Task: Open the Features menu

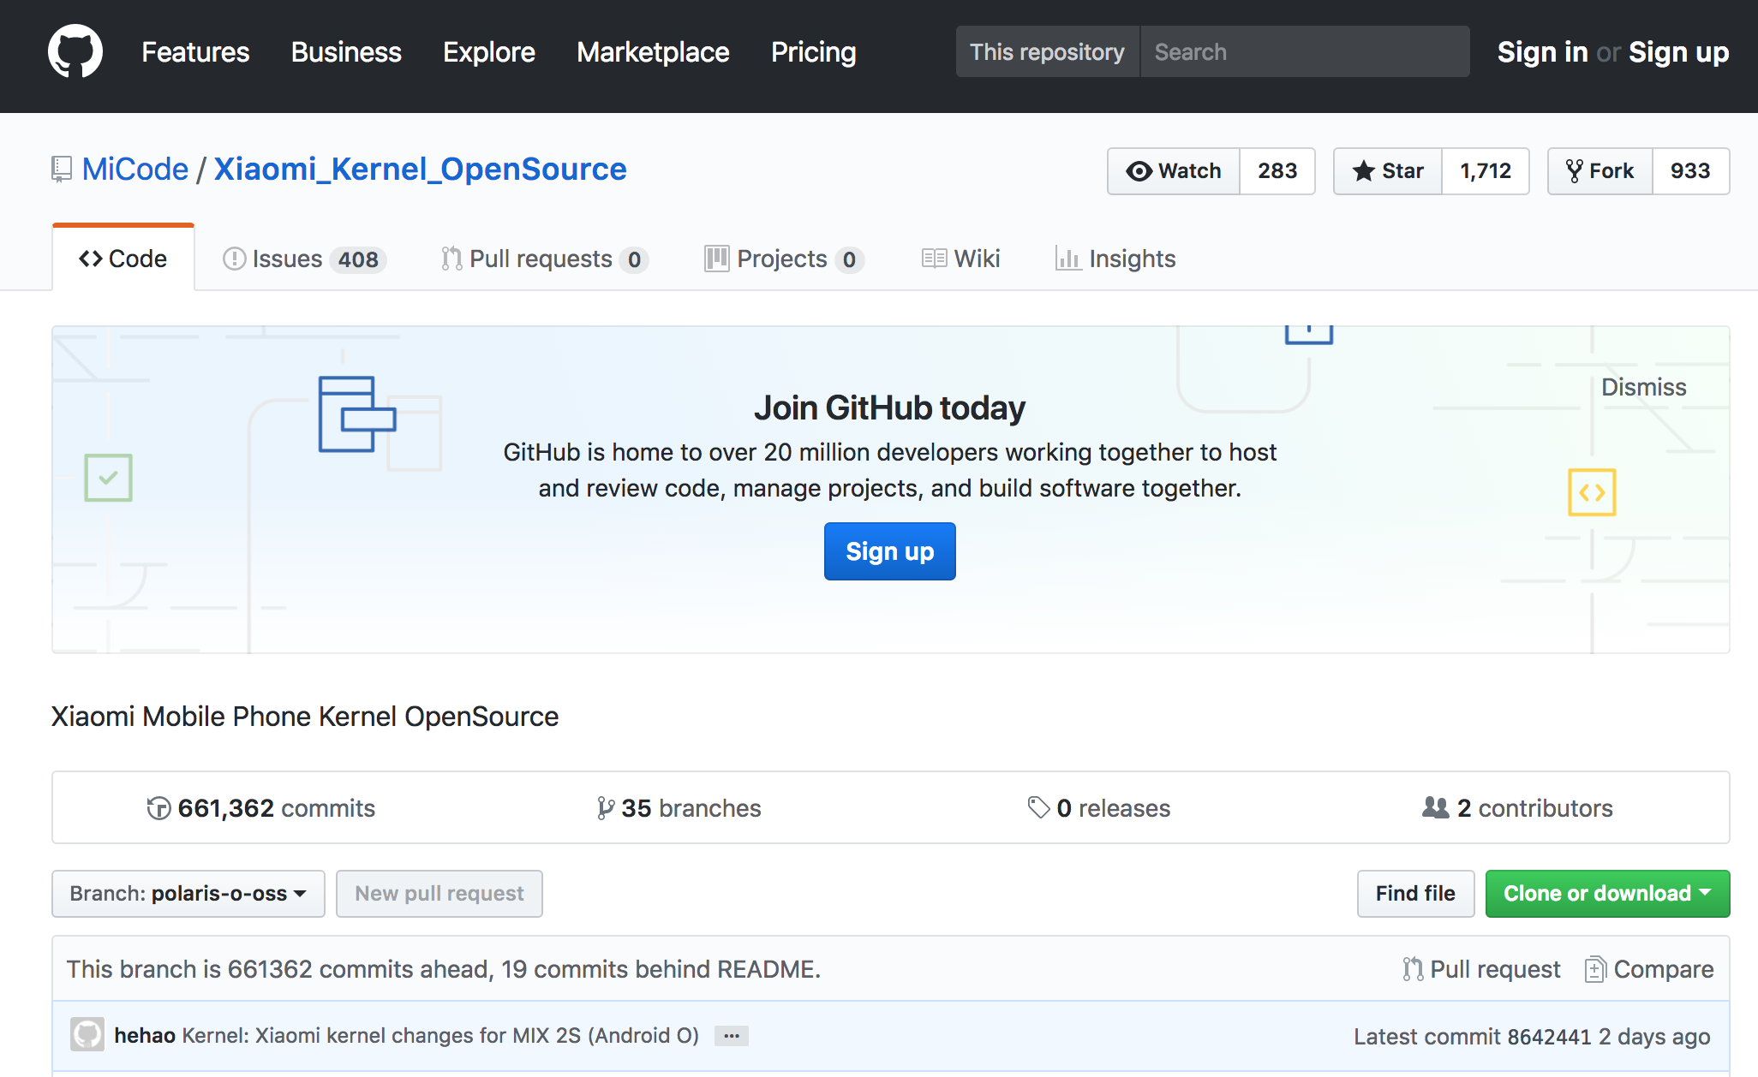Action: [x=195, y=52]
